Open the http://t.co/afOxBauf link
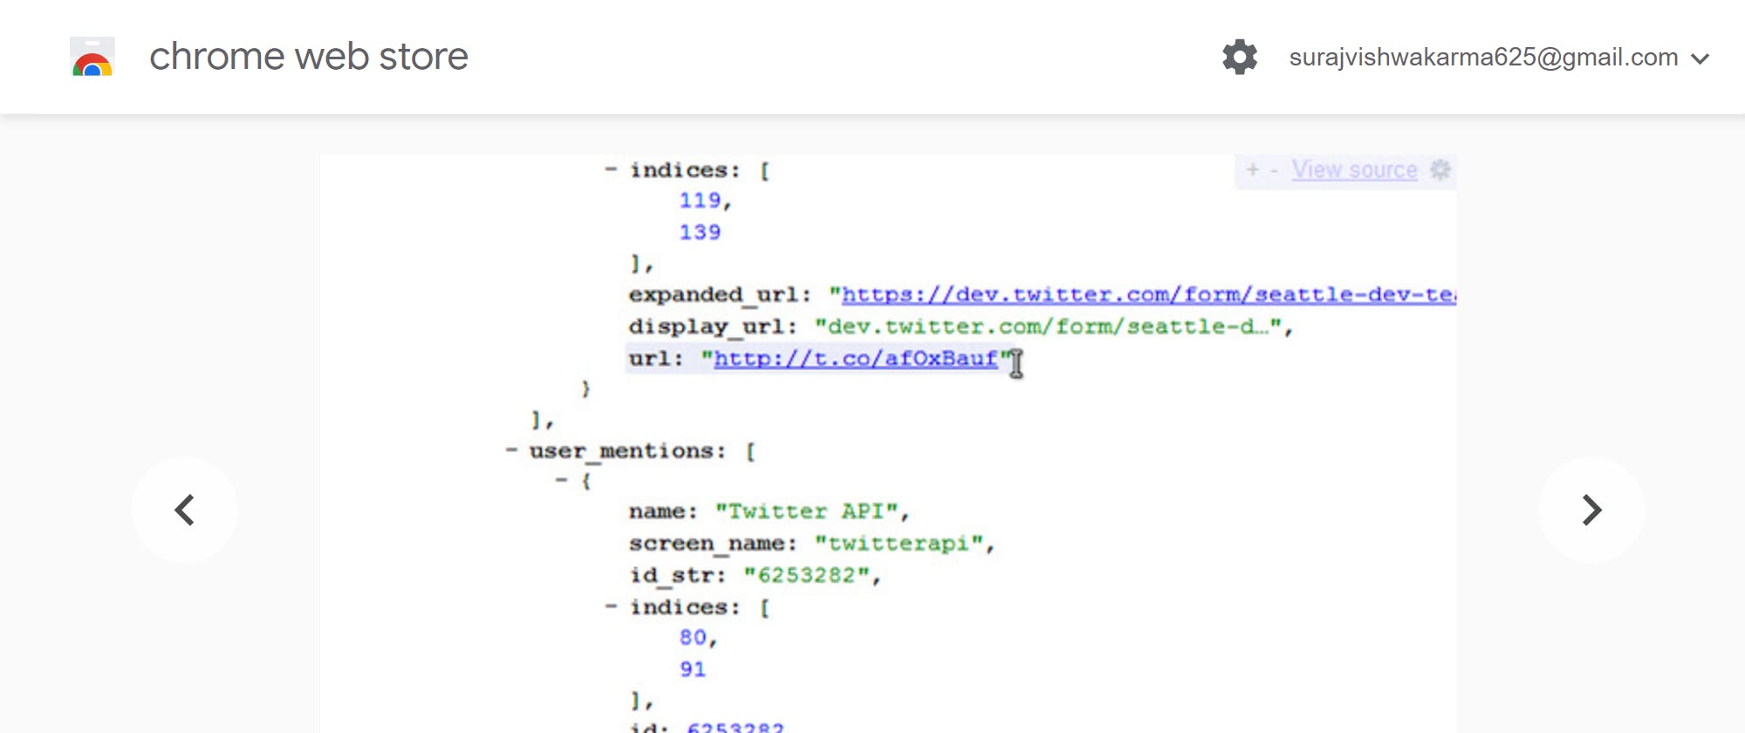The height and width of the screenshot is (733, 1745). (855, 359)
